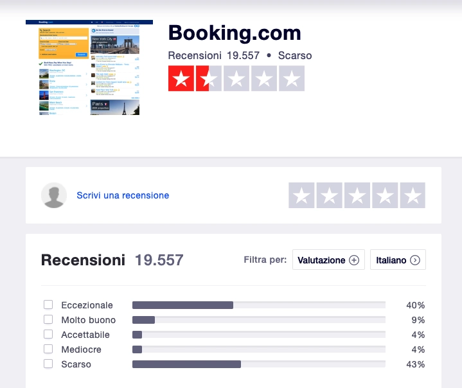Click the Mediocre 4% rating bar
This screenshot has height=388, width=462.
(259, 349)
